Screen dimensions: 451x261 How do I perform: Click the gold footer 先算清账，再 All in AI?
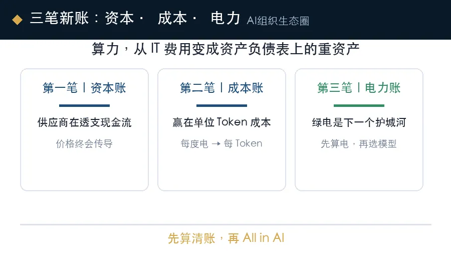226,238
